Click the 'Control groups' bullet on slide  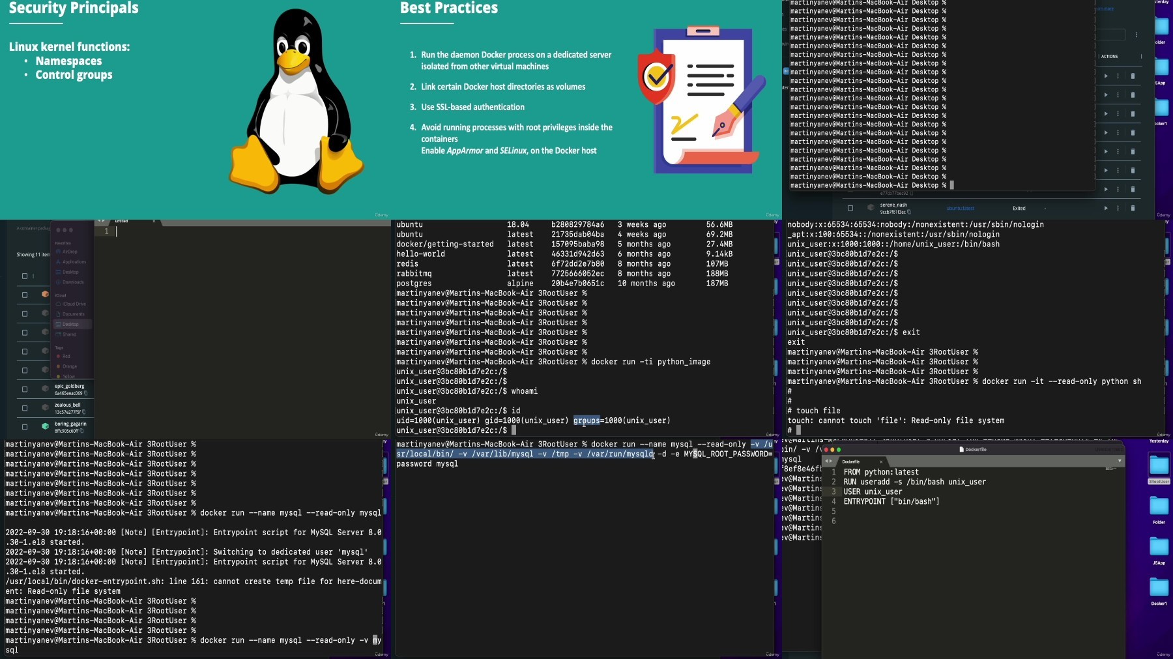coord(74,75)
